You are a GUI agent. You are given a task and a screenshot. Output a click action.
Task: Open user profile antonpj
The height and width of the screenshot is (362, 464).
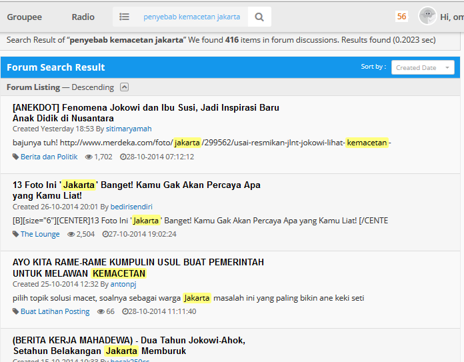(x=123, y=284)
